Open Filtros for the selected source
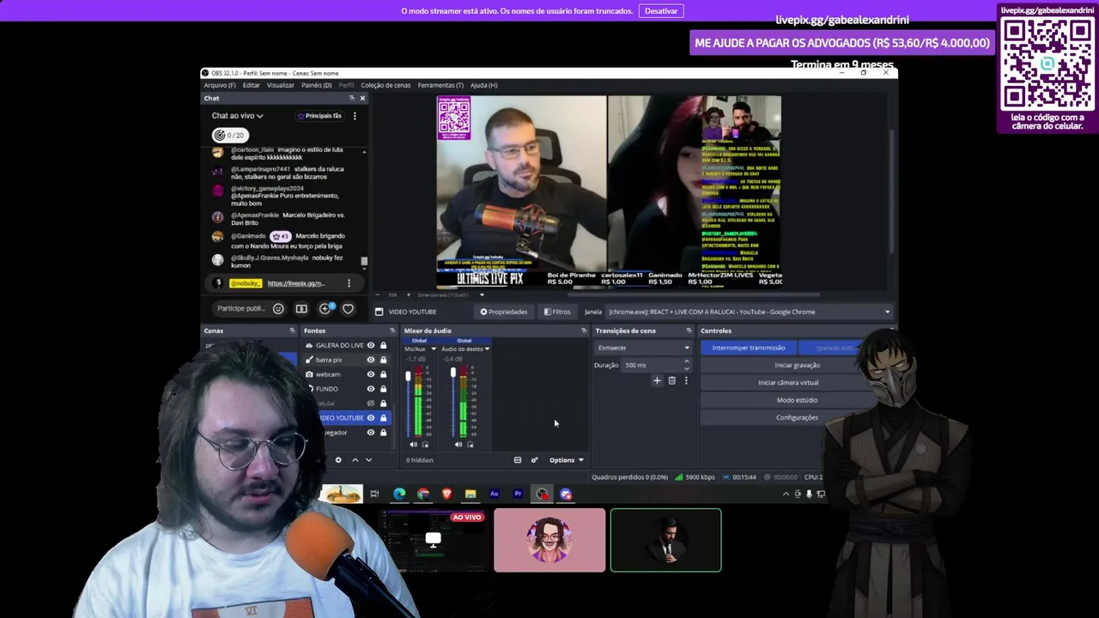 556,312
